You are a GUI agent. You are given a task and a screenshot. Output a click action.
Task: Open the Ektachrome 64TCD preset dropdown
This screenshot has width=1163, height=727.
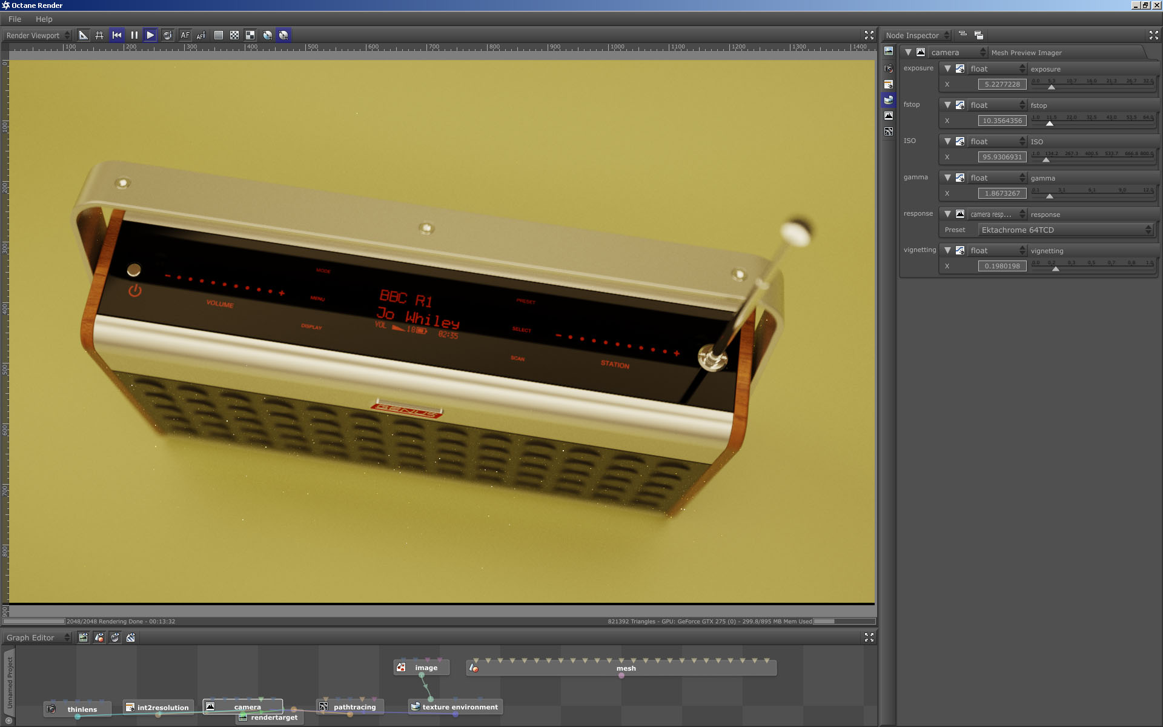tap(1065, 230)
